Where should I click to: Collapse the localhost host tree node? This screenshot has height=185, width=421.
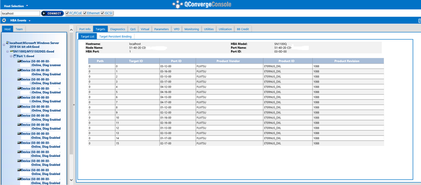click(4, 45)
